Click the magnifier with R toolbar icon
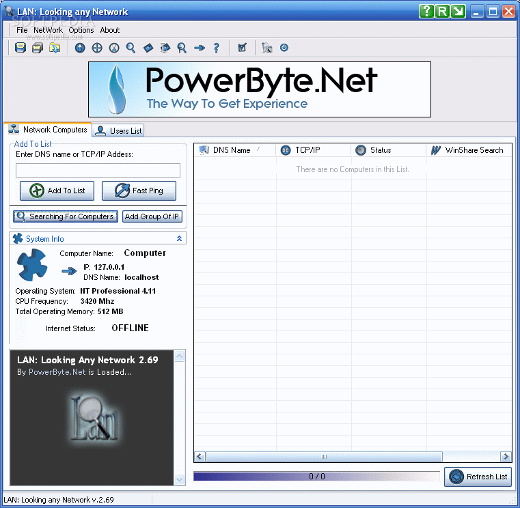This screenshot has height=508, width=520. [182, 48]
